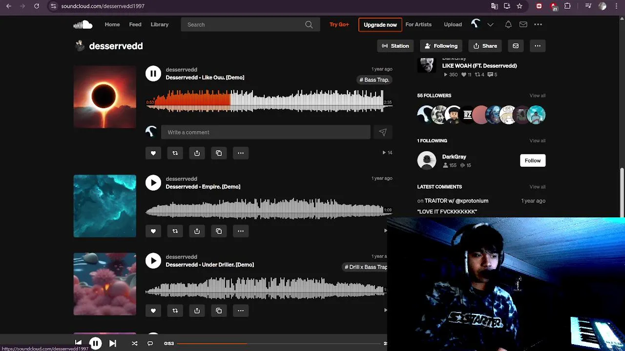The height and width of the screenshot is (351, 625).
Task: Open the messages envelope in header
Action: [x=523, y=24]
